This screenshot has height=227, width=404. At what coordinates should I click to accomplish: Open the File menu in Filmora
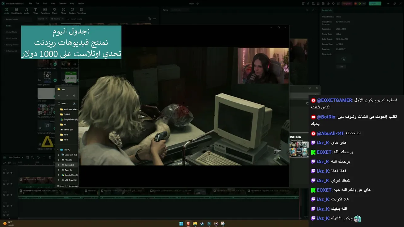(x=31, y=3)
